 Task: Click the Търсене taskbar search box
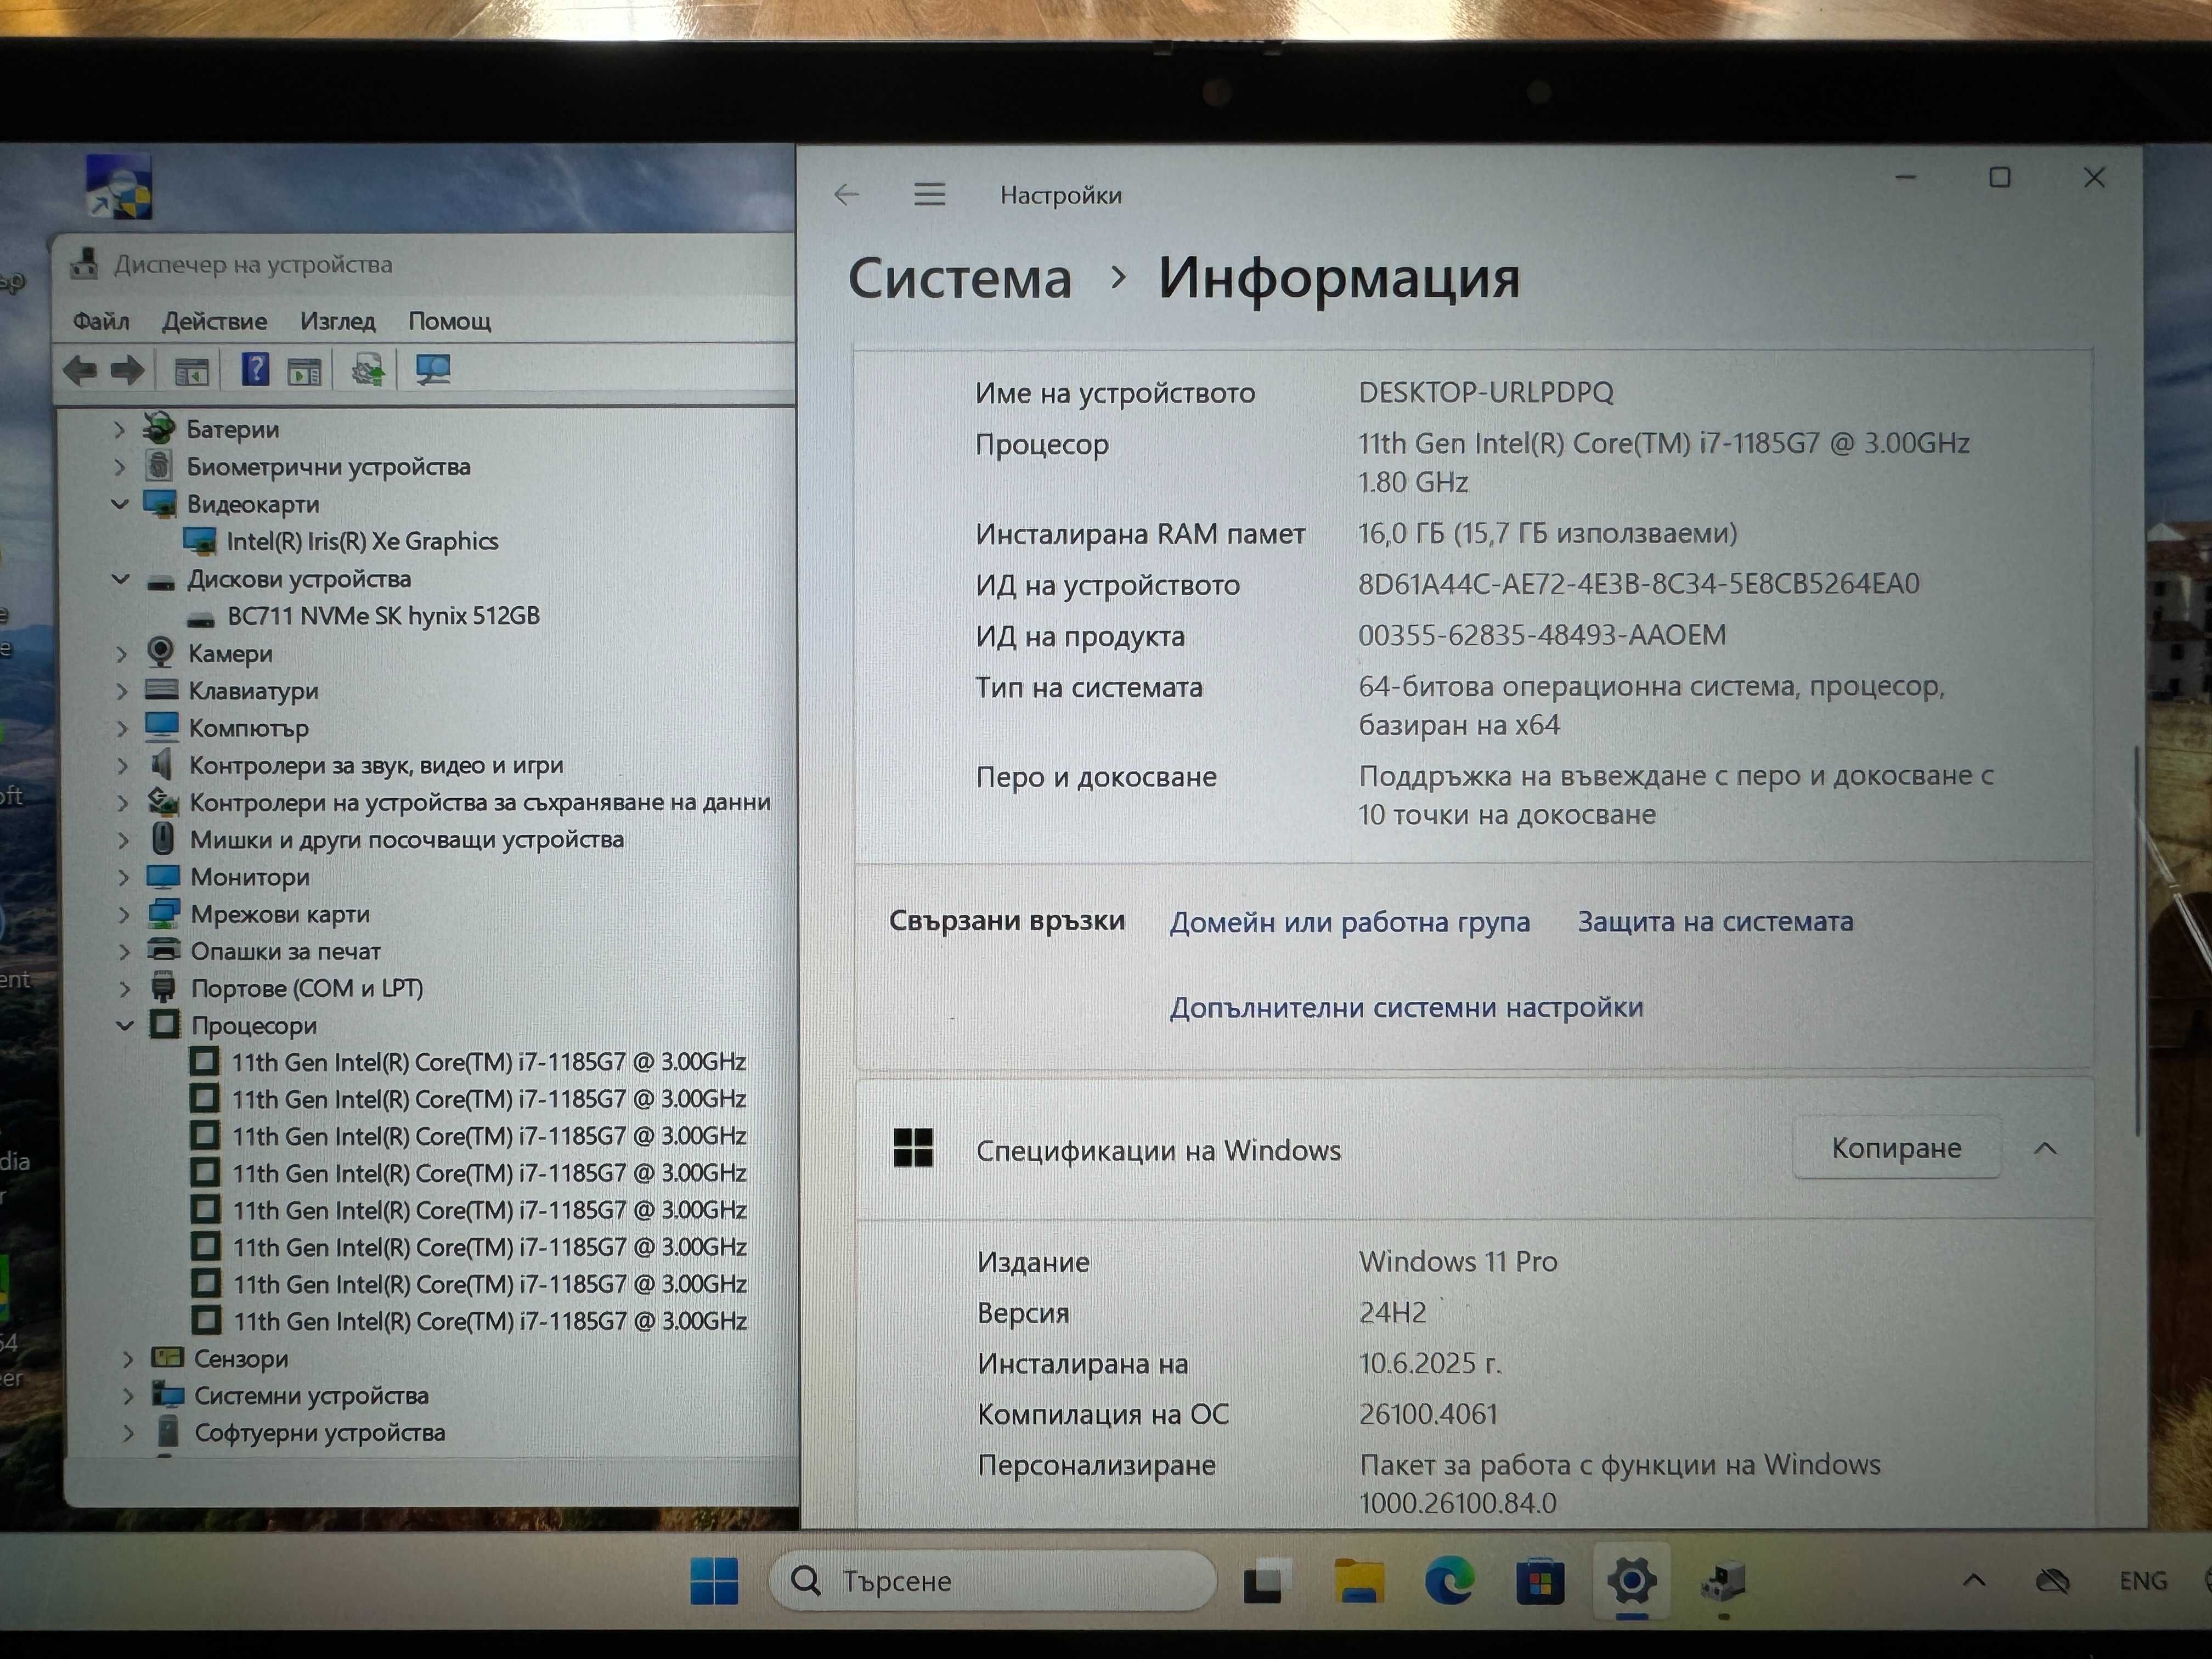coord(993,1581)
